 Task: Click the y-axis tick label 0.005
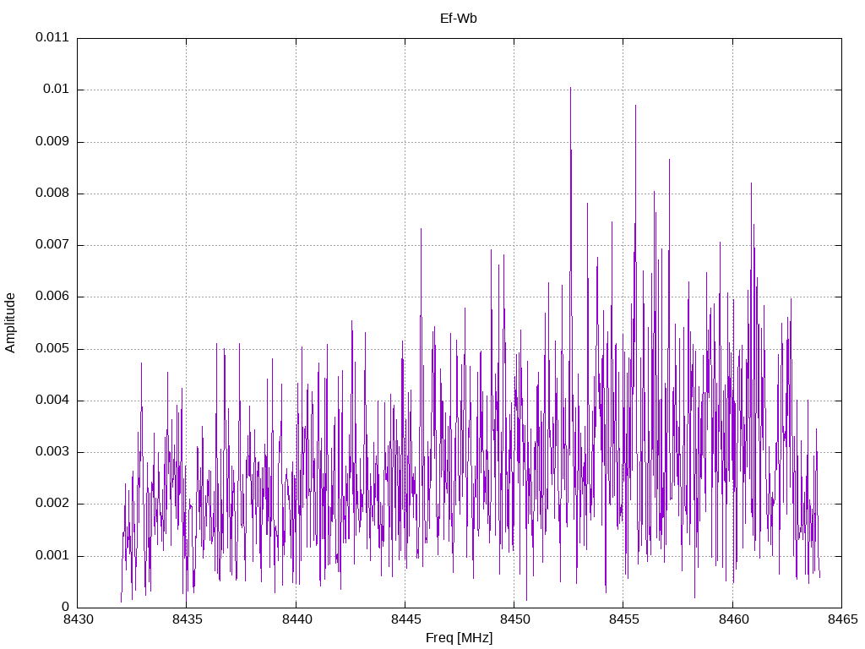(x=52, y=348)
